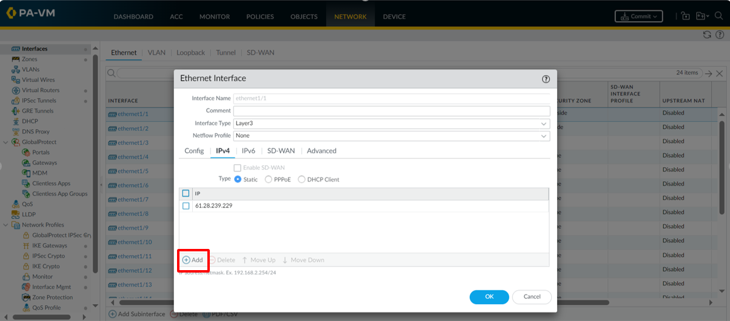730x321 pixels.
Task: Open Virtual Routers in the sidebar
Action: pyautogui.click(x=40, y=90)
